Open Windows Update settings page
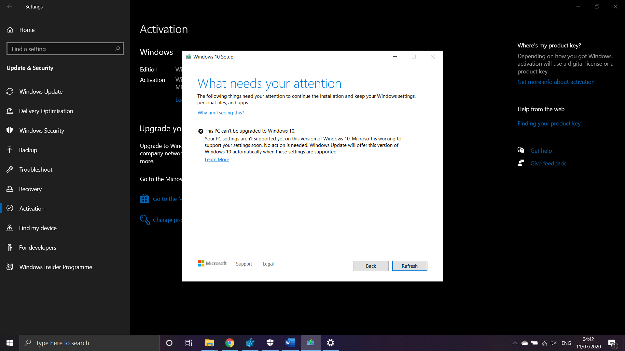The image size is (625, 351). [41, 91]
